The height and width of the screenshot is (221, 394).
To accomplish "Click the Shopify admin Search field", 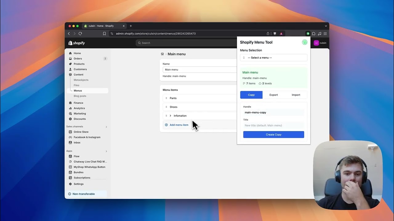I will coord(186,43).
